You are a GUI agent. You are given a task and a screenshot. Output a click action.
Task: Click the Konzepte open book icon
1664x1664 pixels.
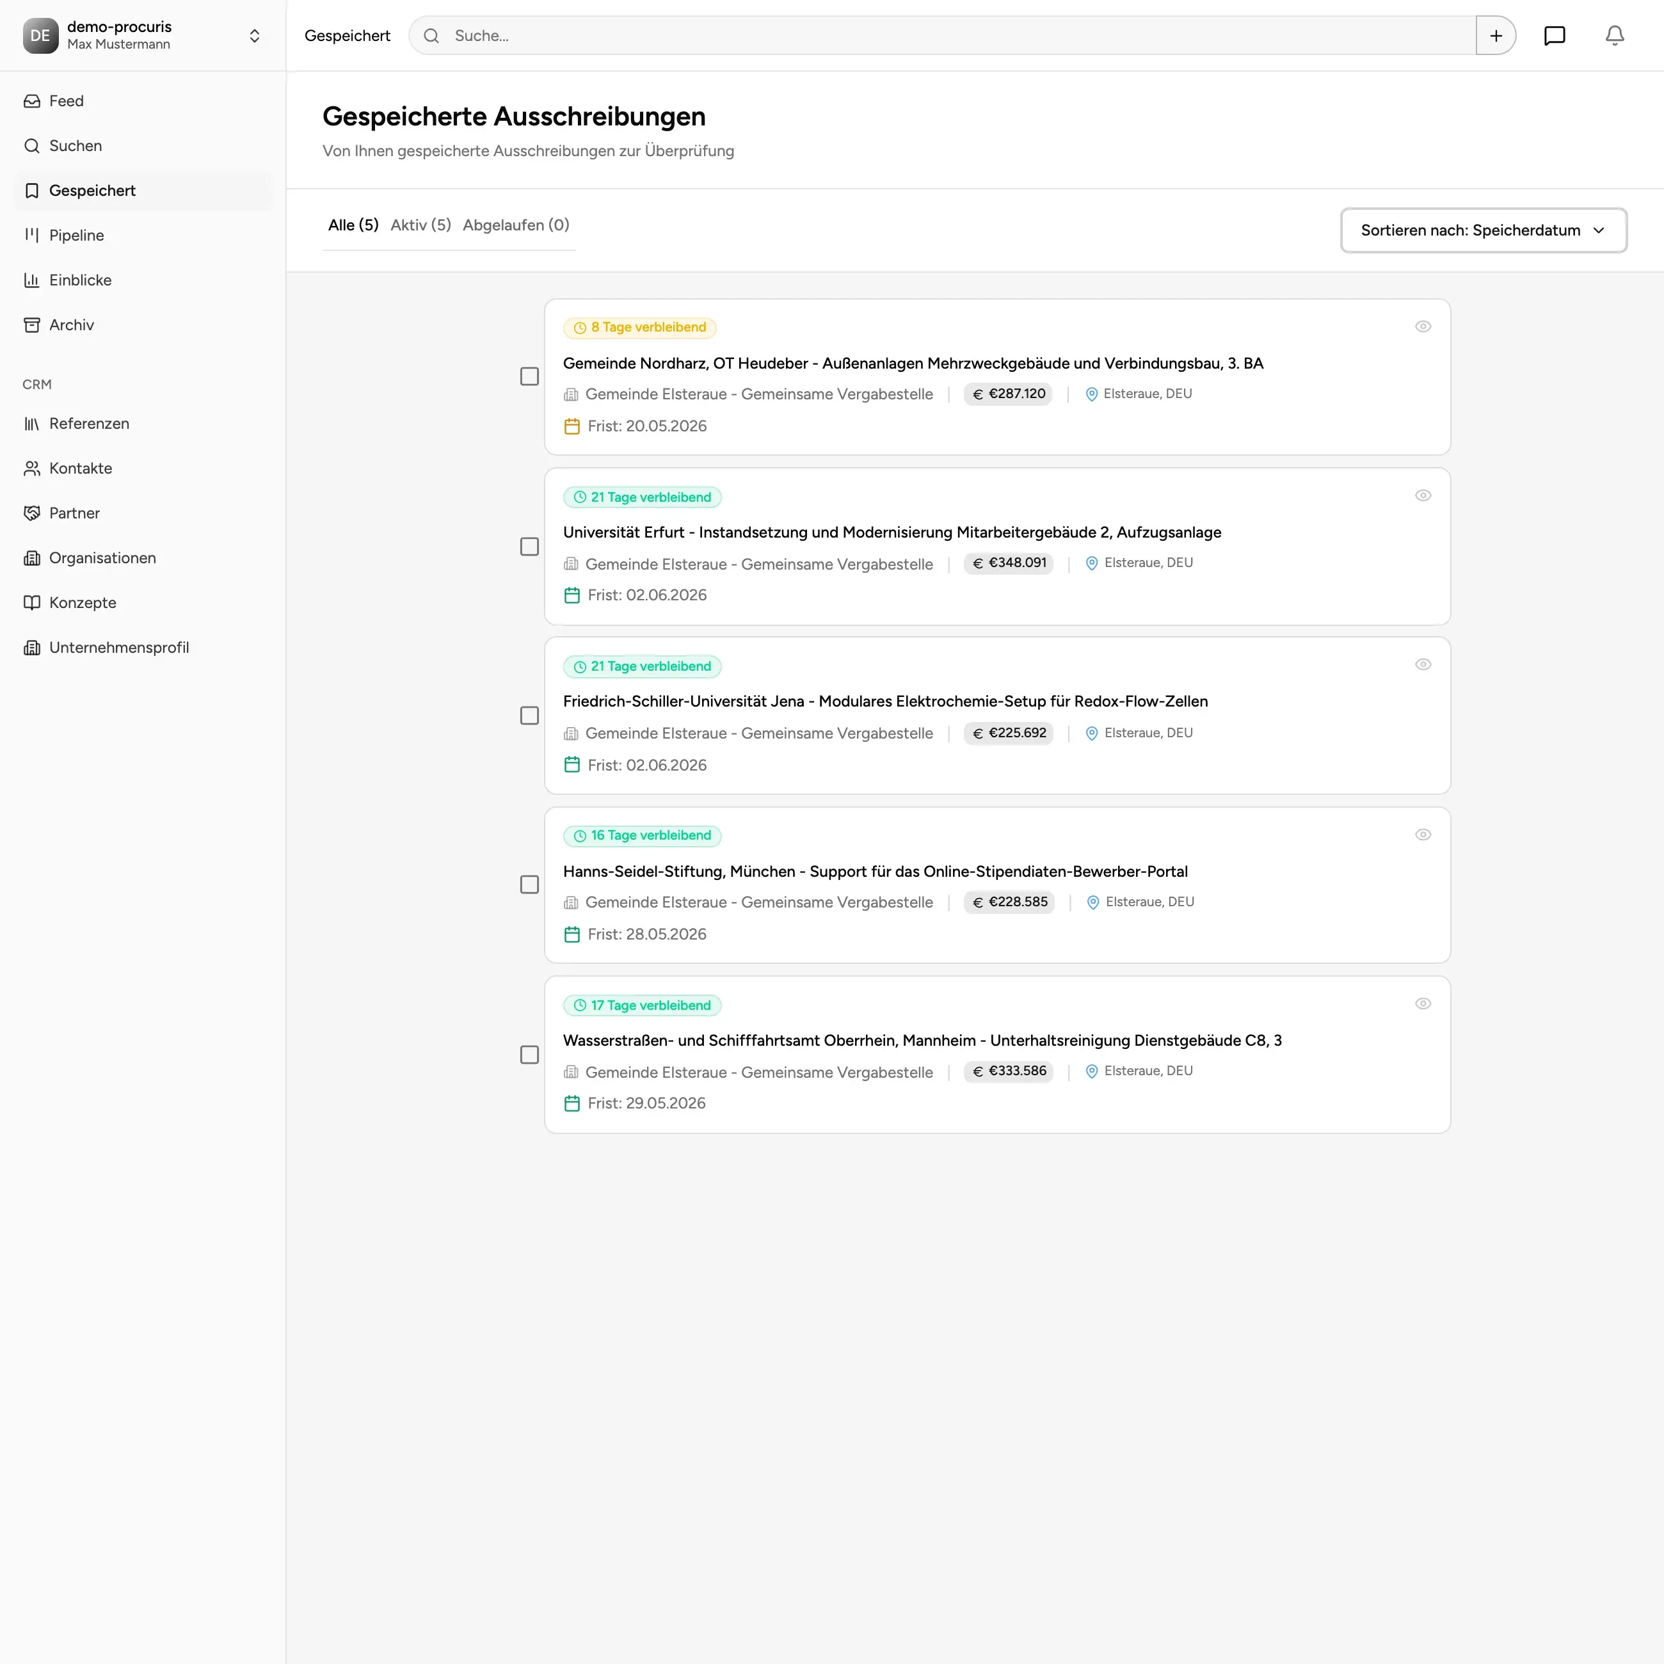point(32,603)
